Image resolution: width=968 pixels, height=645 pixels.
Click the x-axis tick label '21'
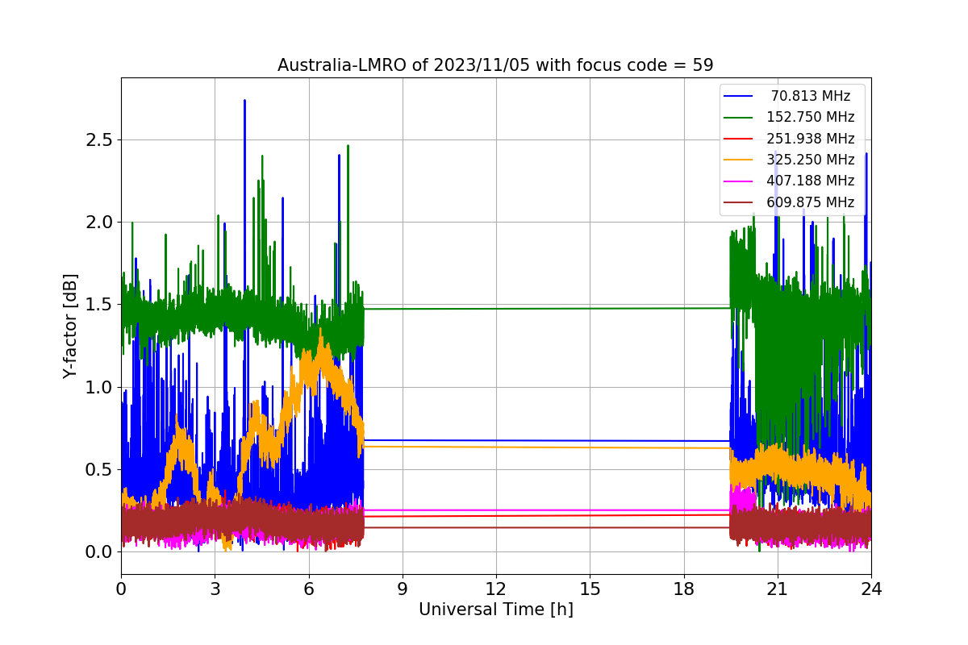pyautogui.click(x=777, y=589)
